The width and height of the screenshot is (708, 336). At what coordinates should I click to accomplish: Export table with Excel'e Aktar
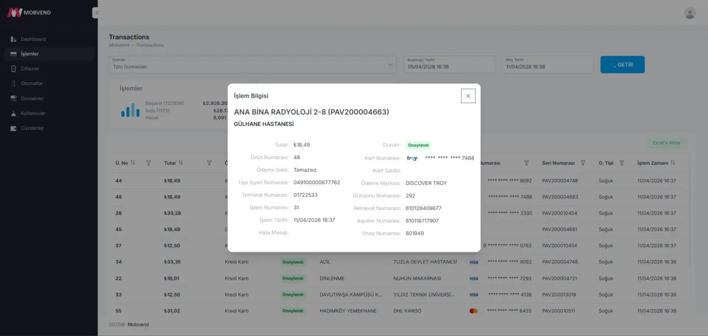tap(666, 143)
